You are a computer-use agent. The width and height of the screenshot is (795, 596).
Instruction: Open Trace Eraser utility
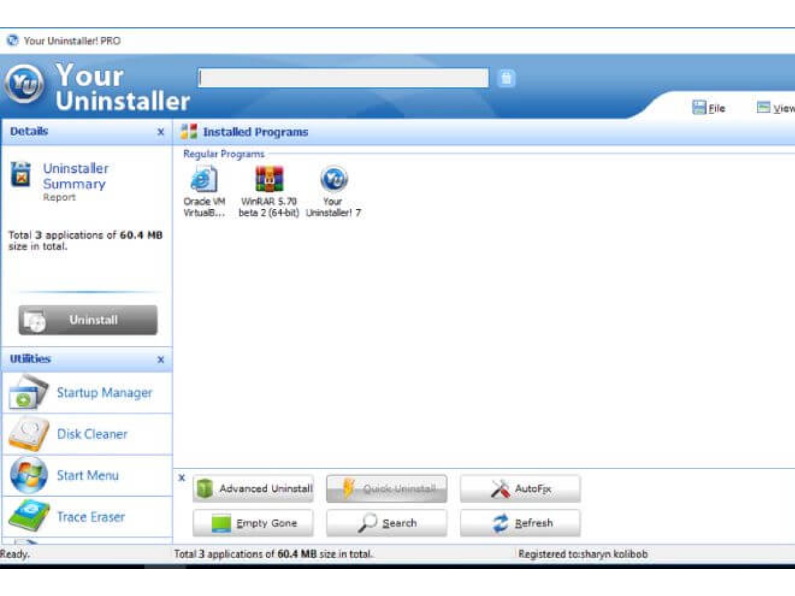click(91, 517)
